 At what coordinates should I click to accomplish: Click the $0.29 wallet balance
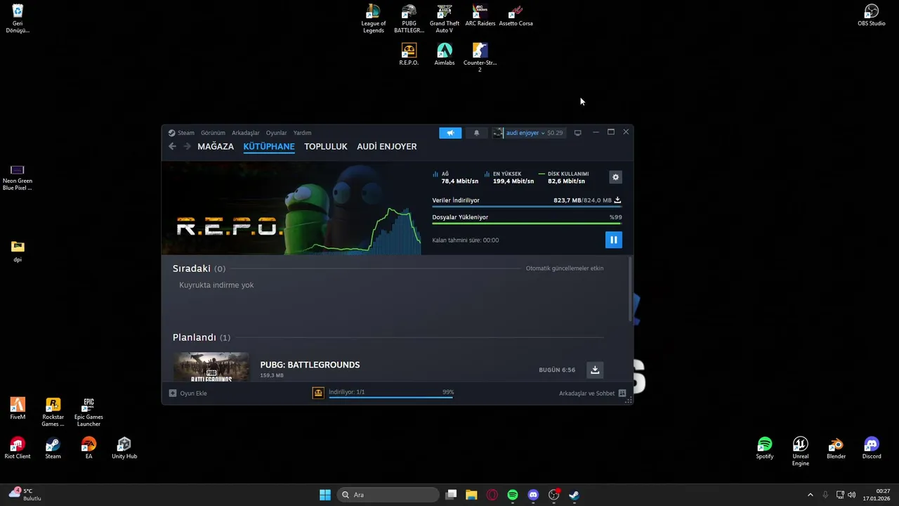coord(555,133)
